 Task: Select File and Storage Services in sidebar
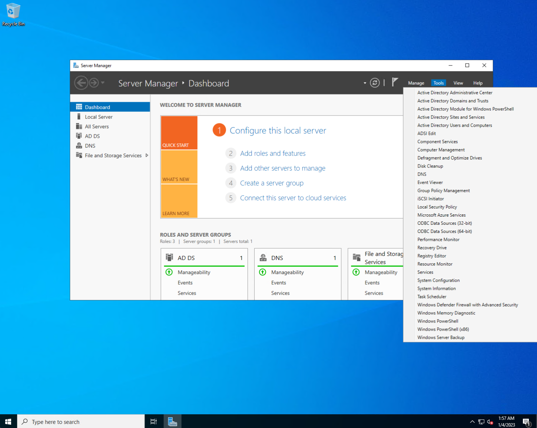click(x=110, y=156)
